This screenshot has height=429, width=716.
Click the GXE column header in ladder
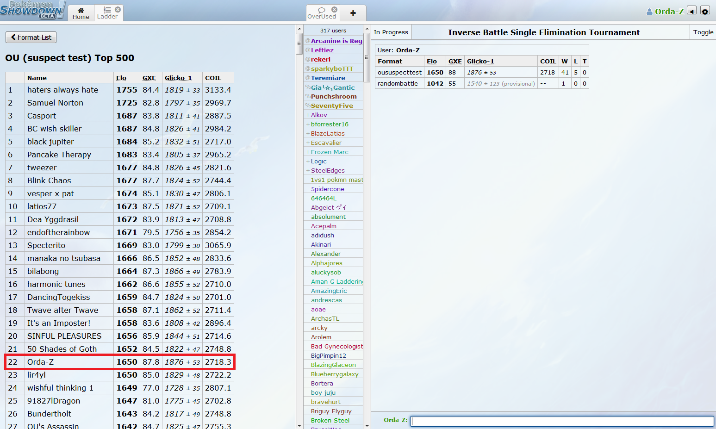(x=149, y=78)
